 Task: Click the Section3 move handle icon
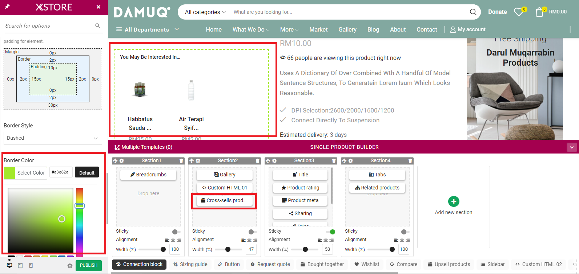pyautogui.click(x=268, y=160)
